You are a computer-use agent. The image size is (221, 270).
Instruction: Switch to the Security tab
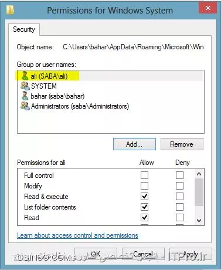tap(24, 29)
